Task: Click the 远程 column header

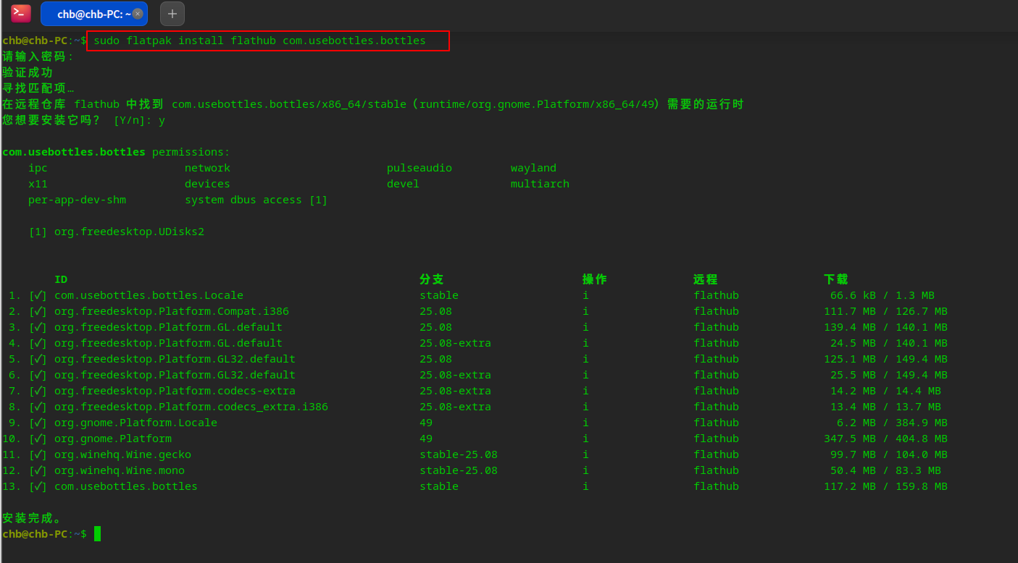Action: point(706,279)
